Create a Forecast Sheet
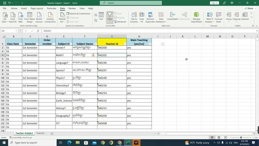Image resolution: width=259 pixels, height=146 pixels. (219, 17)
